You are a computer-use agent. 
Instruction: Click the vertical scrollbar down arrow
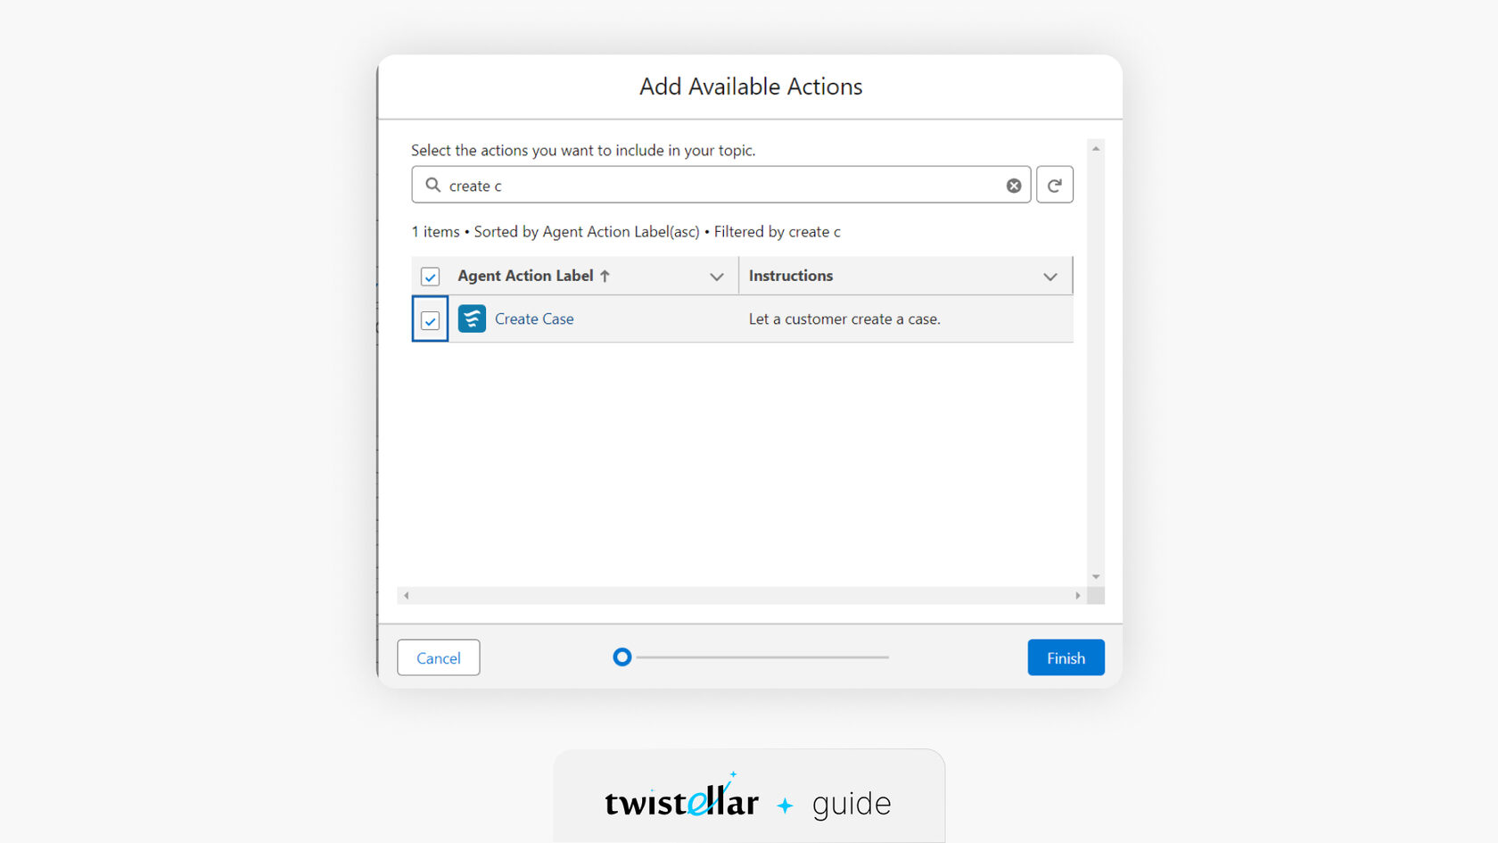coord(1096,577)
